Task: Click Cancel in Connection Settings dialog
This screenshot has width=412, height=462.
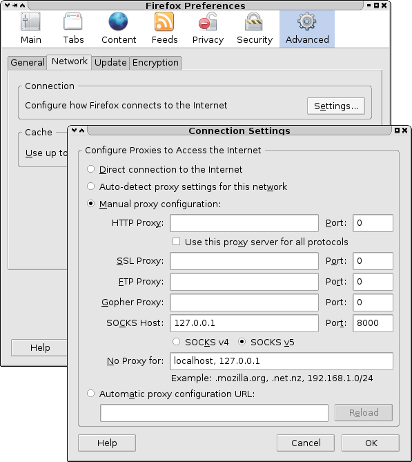Action: coord(306,443)
